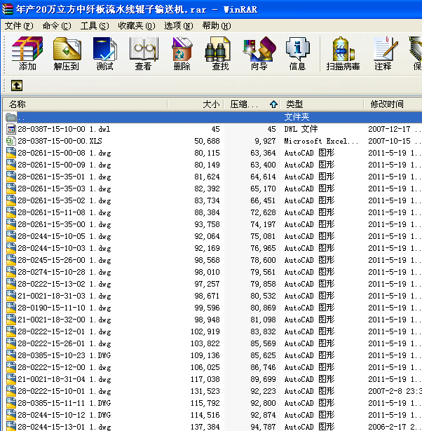422x431 pixels.
Task: Open the 选项(N) menu
Action: tap(179, 26)
